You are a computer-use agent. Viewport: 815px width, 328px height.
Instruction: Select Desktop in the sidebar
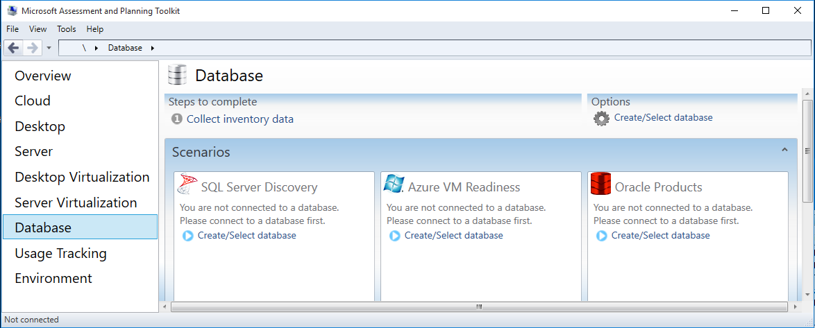tap(80, 126)
